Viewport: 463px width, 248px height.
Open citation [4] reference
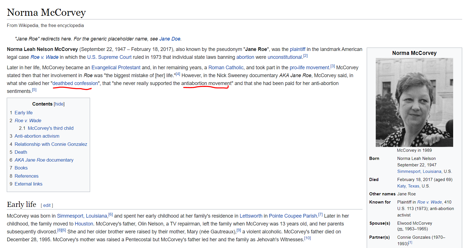(x=178, y=74)
